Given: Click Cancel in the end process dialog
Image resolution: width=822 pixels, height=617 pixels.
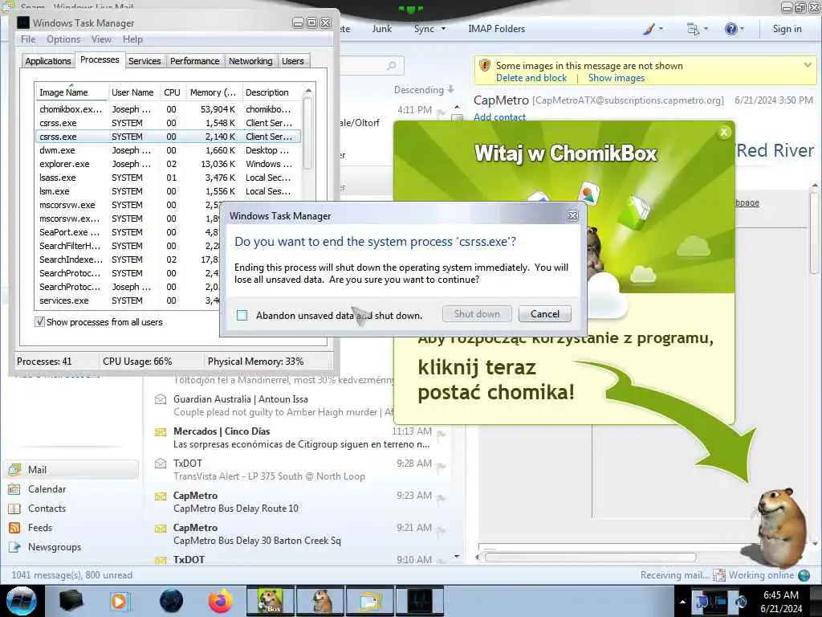Looking at the screenshot, I should pyautogui.click(x=545, y=314).
